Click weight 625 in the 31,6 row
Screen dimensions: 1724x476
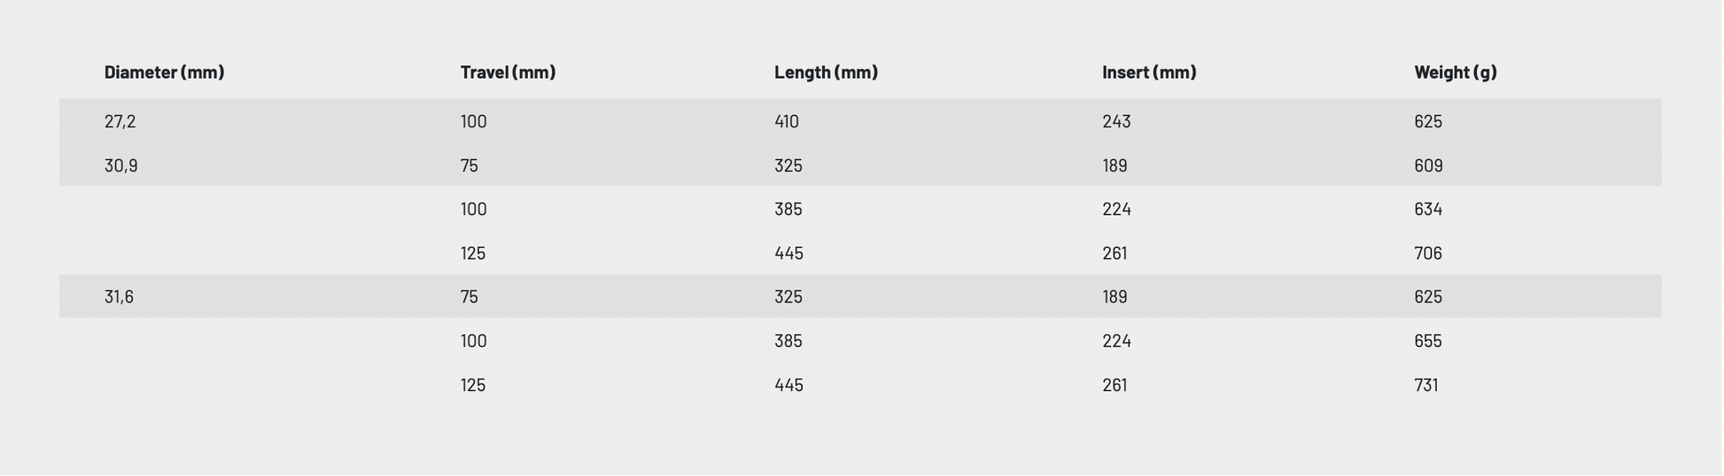click(1428, 297)
